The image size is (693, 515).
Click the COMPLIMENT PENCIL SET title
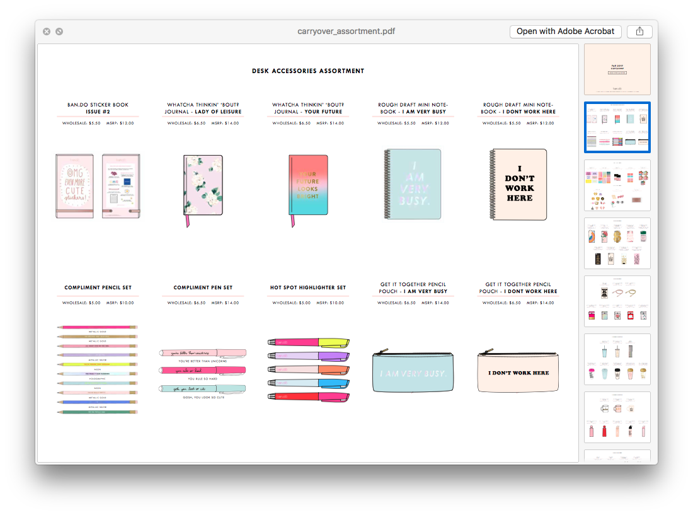(x=98, y=287)
